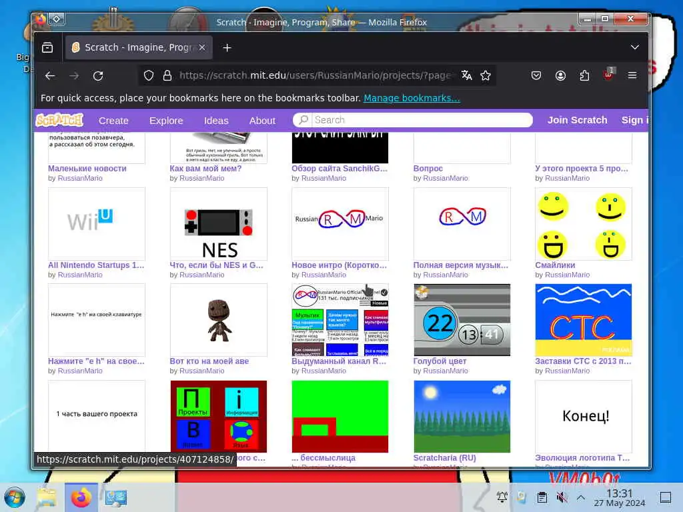Translate this page icon
This screenshot has width=683, height=512.
click(466, 76)
